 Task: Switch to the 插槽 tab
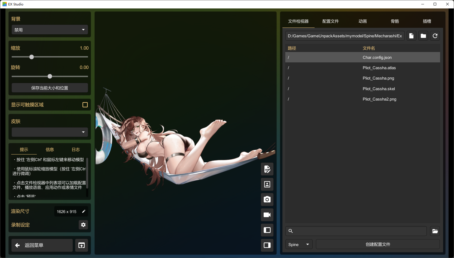[427, 21]
